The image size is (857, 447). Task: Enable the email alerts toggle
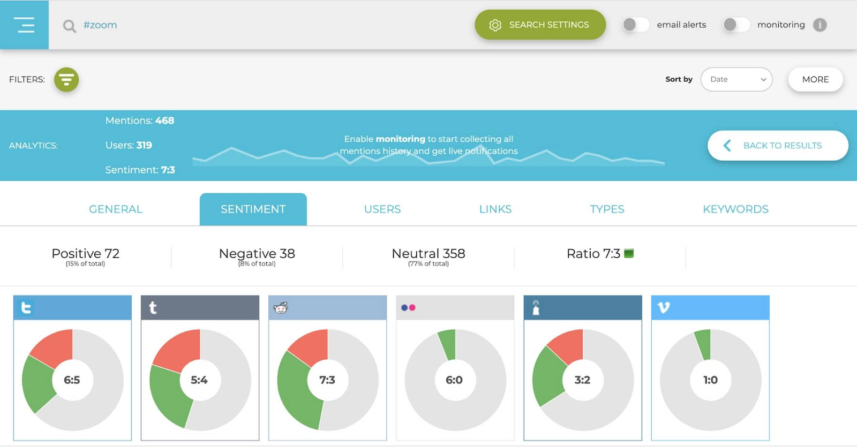point(636,25)
